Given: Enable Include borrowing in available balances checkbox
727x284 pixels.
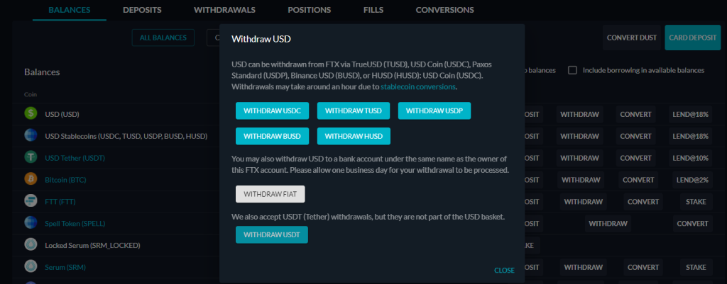Looking at the screenshot, I should [573, 70].
